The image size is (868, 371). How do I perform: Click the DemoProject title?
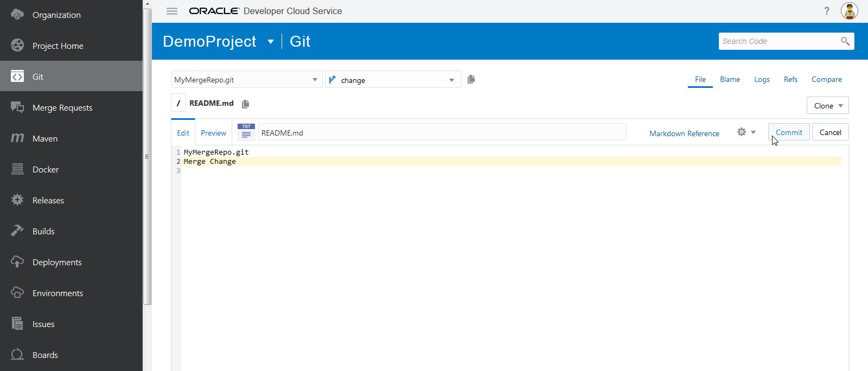[209, 41]
